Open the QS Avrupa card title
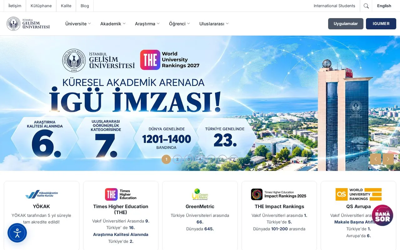This screenshot has width=400, height=250. pyautogui.click(x=358, y=207)
